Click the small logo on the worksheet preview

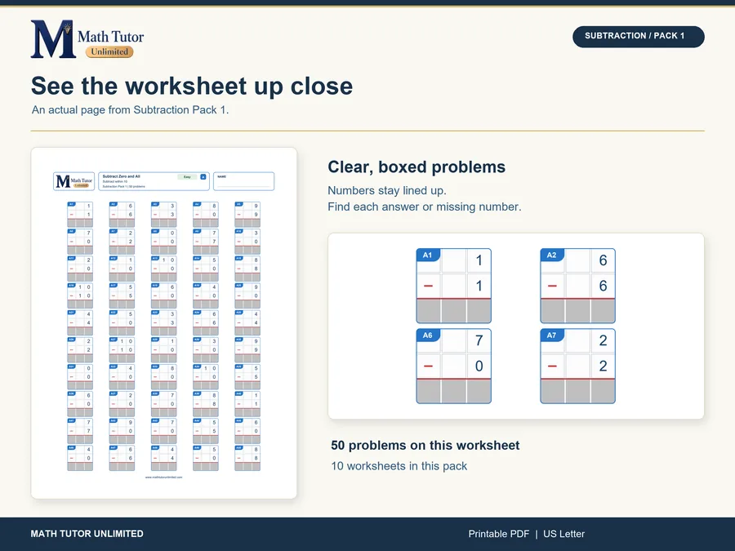pos(74,181)
